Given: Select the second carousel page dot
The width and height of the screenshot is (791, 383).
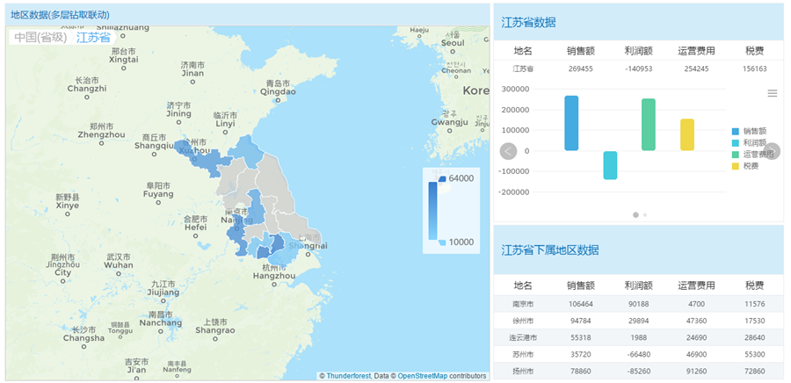Looking at the screenshot, I should pos(645,214).
